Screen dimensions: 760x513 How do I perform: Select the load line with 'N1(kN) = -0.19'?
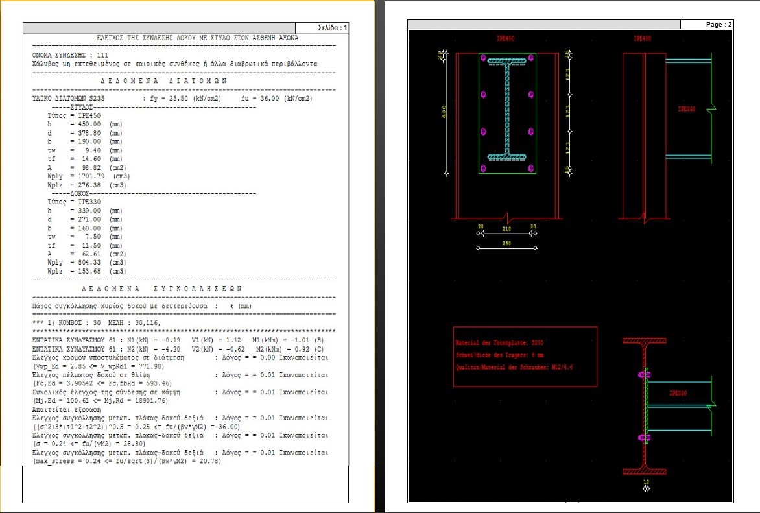pos(178,340)
